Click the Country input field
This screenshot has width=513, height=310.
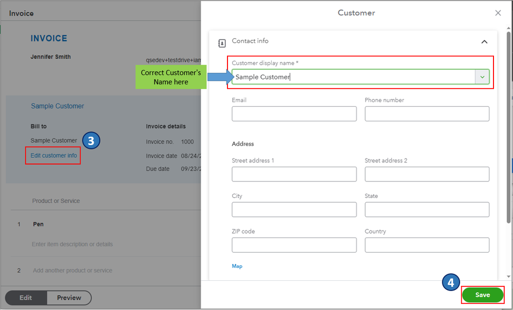pos(427,245)
